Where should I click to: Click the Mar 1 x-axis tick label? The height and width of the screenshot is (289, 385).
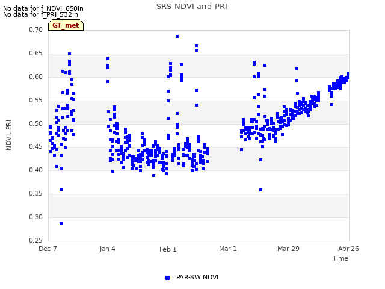pos(228,249)
